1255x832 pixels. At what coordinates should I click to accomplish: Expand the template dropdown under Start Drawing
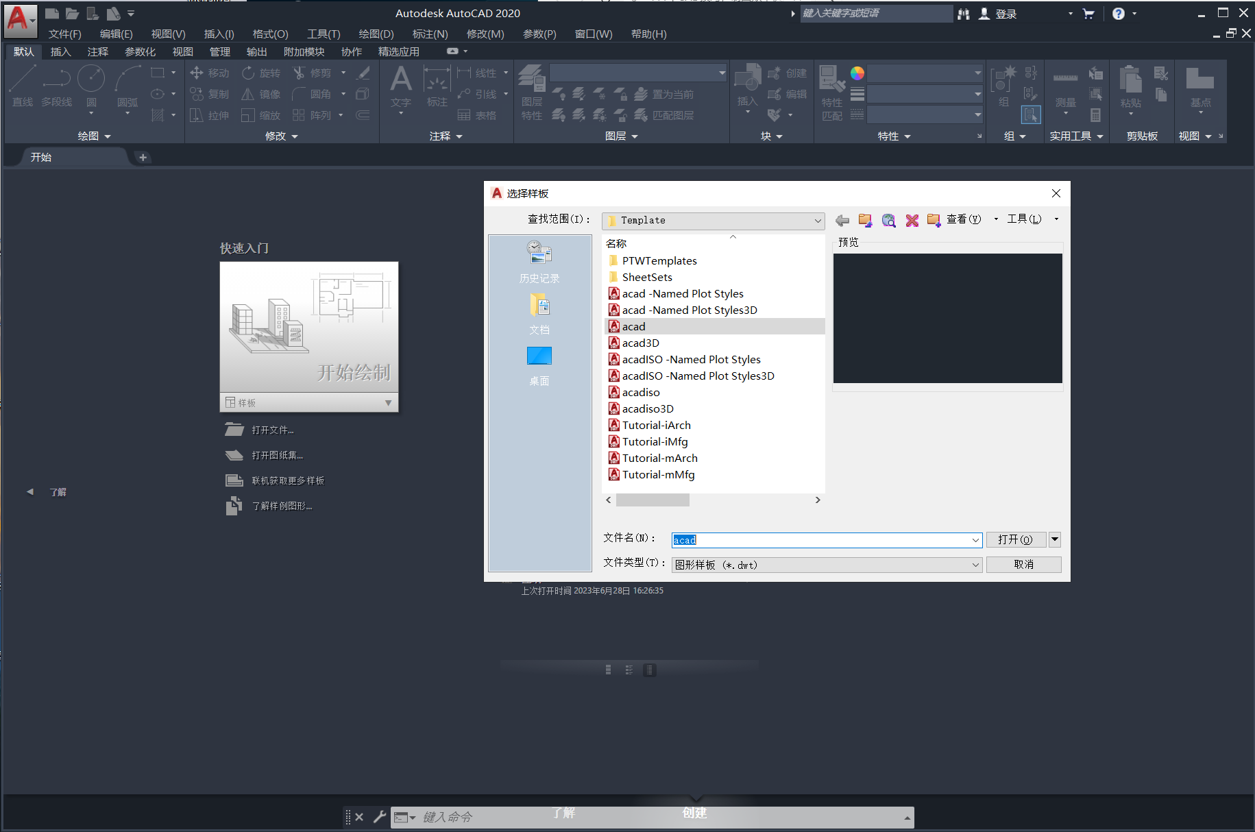388,403
